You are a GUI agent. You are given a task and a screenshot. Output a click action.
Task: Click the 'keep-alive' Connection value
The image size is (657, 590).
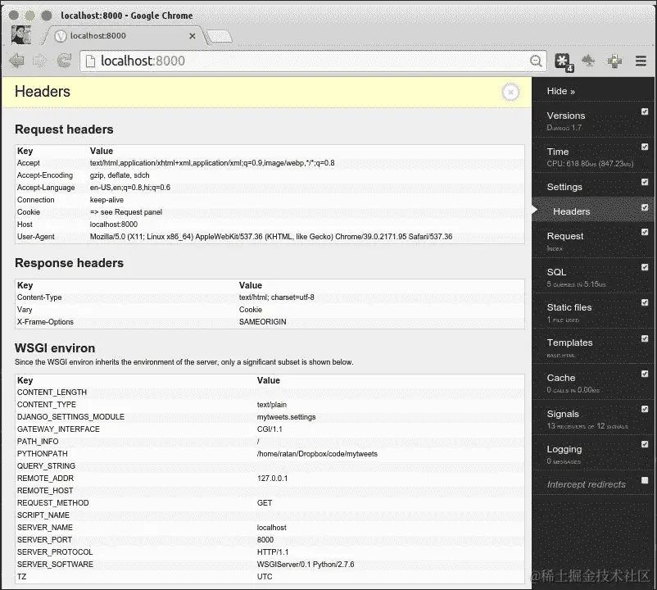[106, 200]
